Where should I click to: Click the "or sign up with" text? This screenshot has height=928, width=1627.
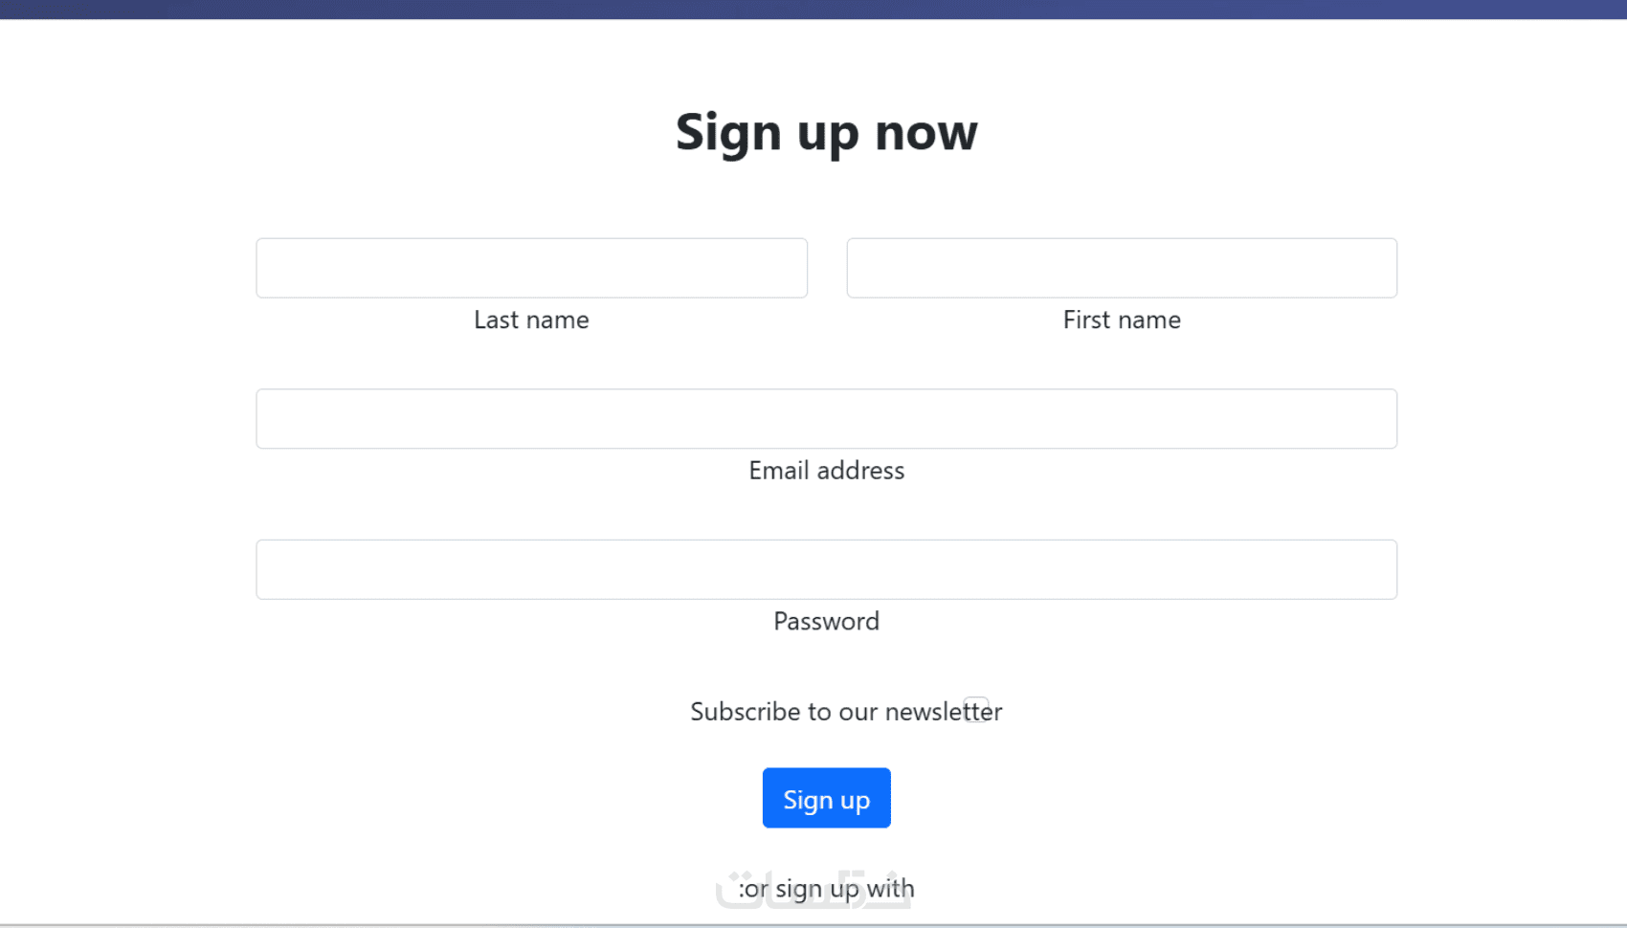coord(829,889)
